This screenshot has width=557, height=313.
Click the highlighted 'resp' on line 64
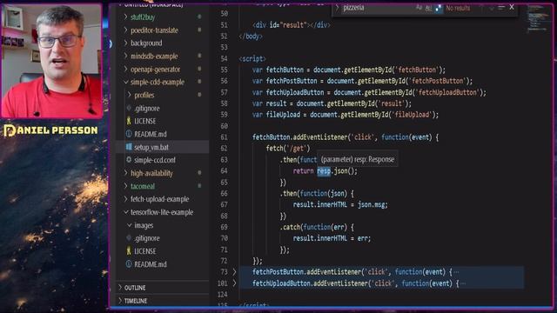(x=324, y=171)
